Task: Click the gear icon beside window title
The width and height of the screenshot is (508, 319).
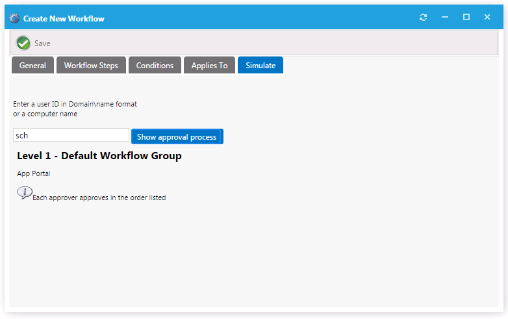Action: tap(14, 18)
